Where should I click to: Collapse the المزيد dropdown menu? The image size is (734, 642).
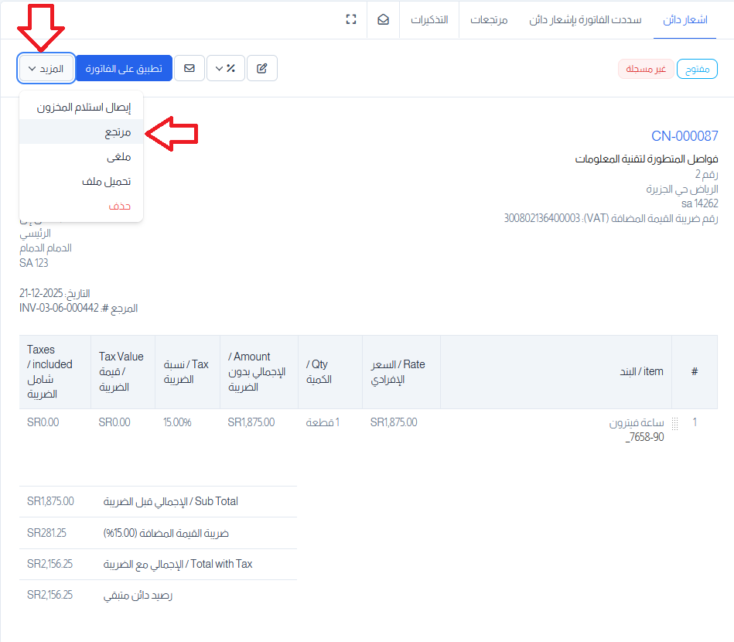(46, 68)
